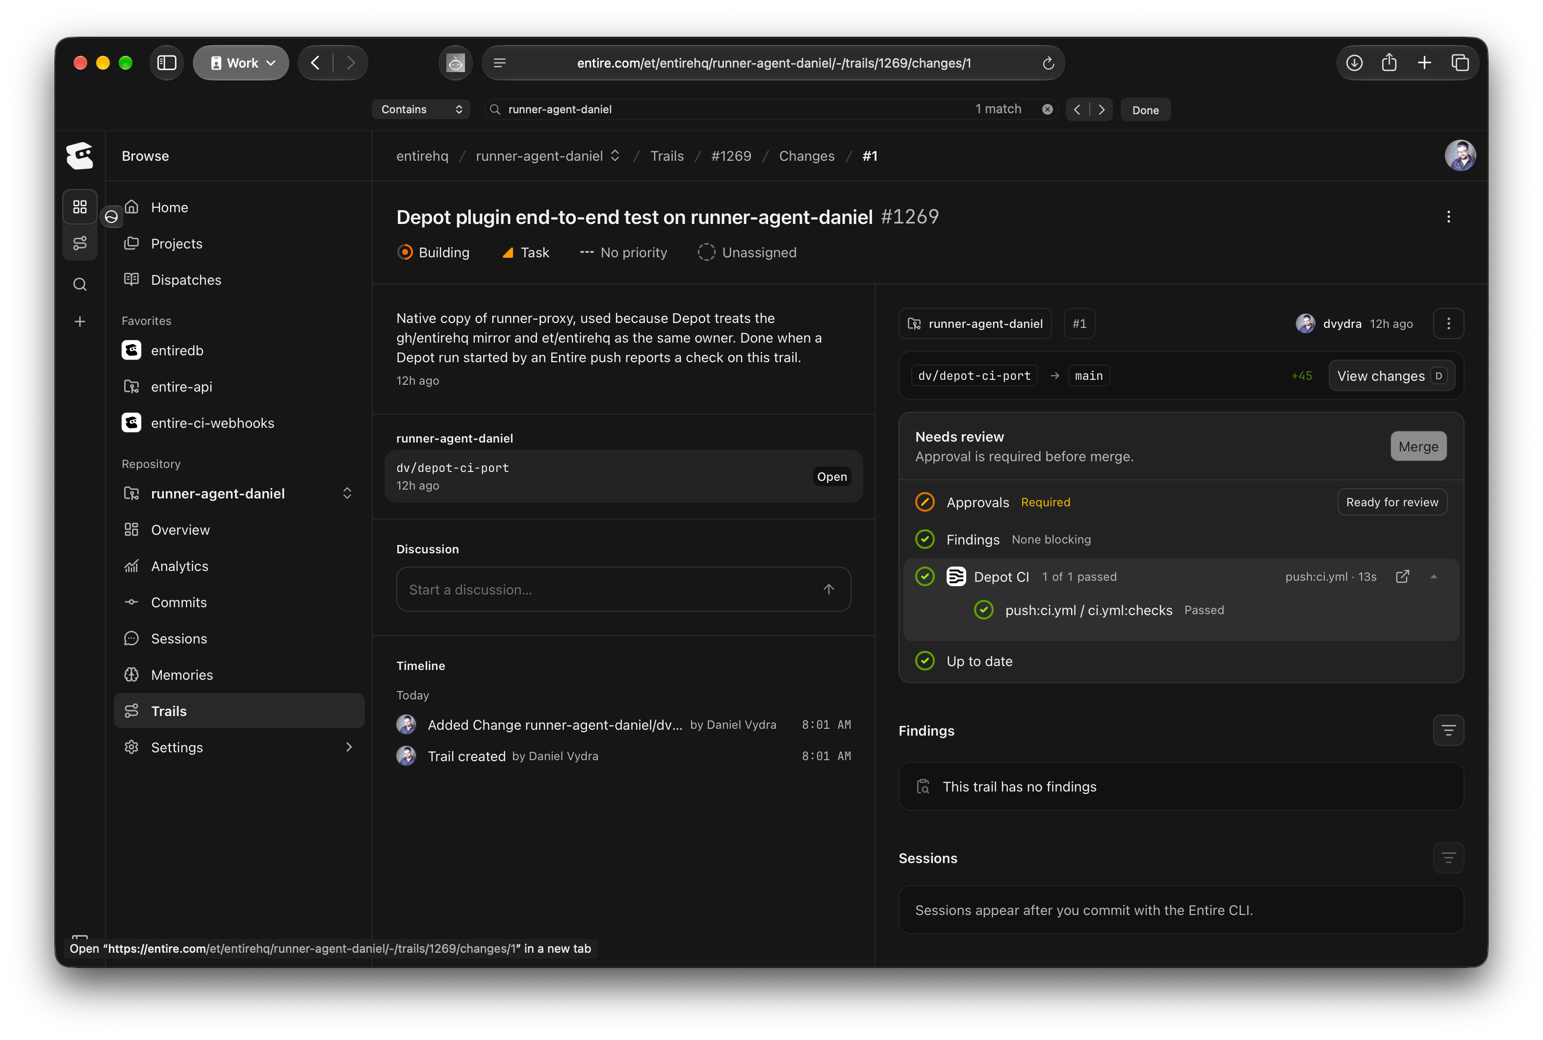Click View changes button
Viewport: 1543px width, 1040px height.
click(1391, 376)
